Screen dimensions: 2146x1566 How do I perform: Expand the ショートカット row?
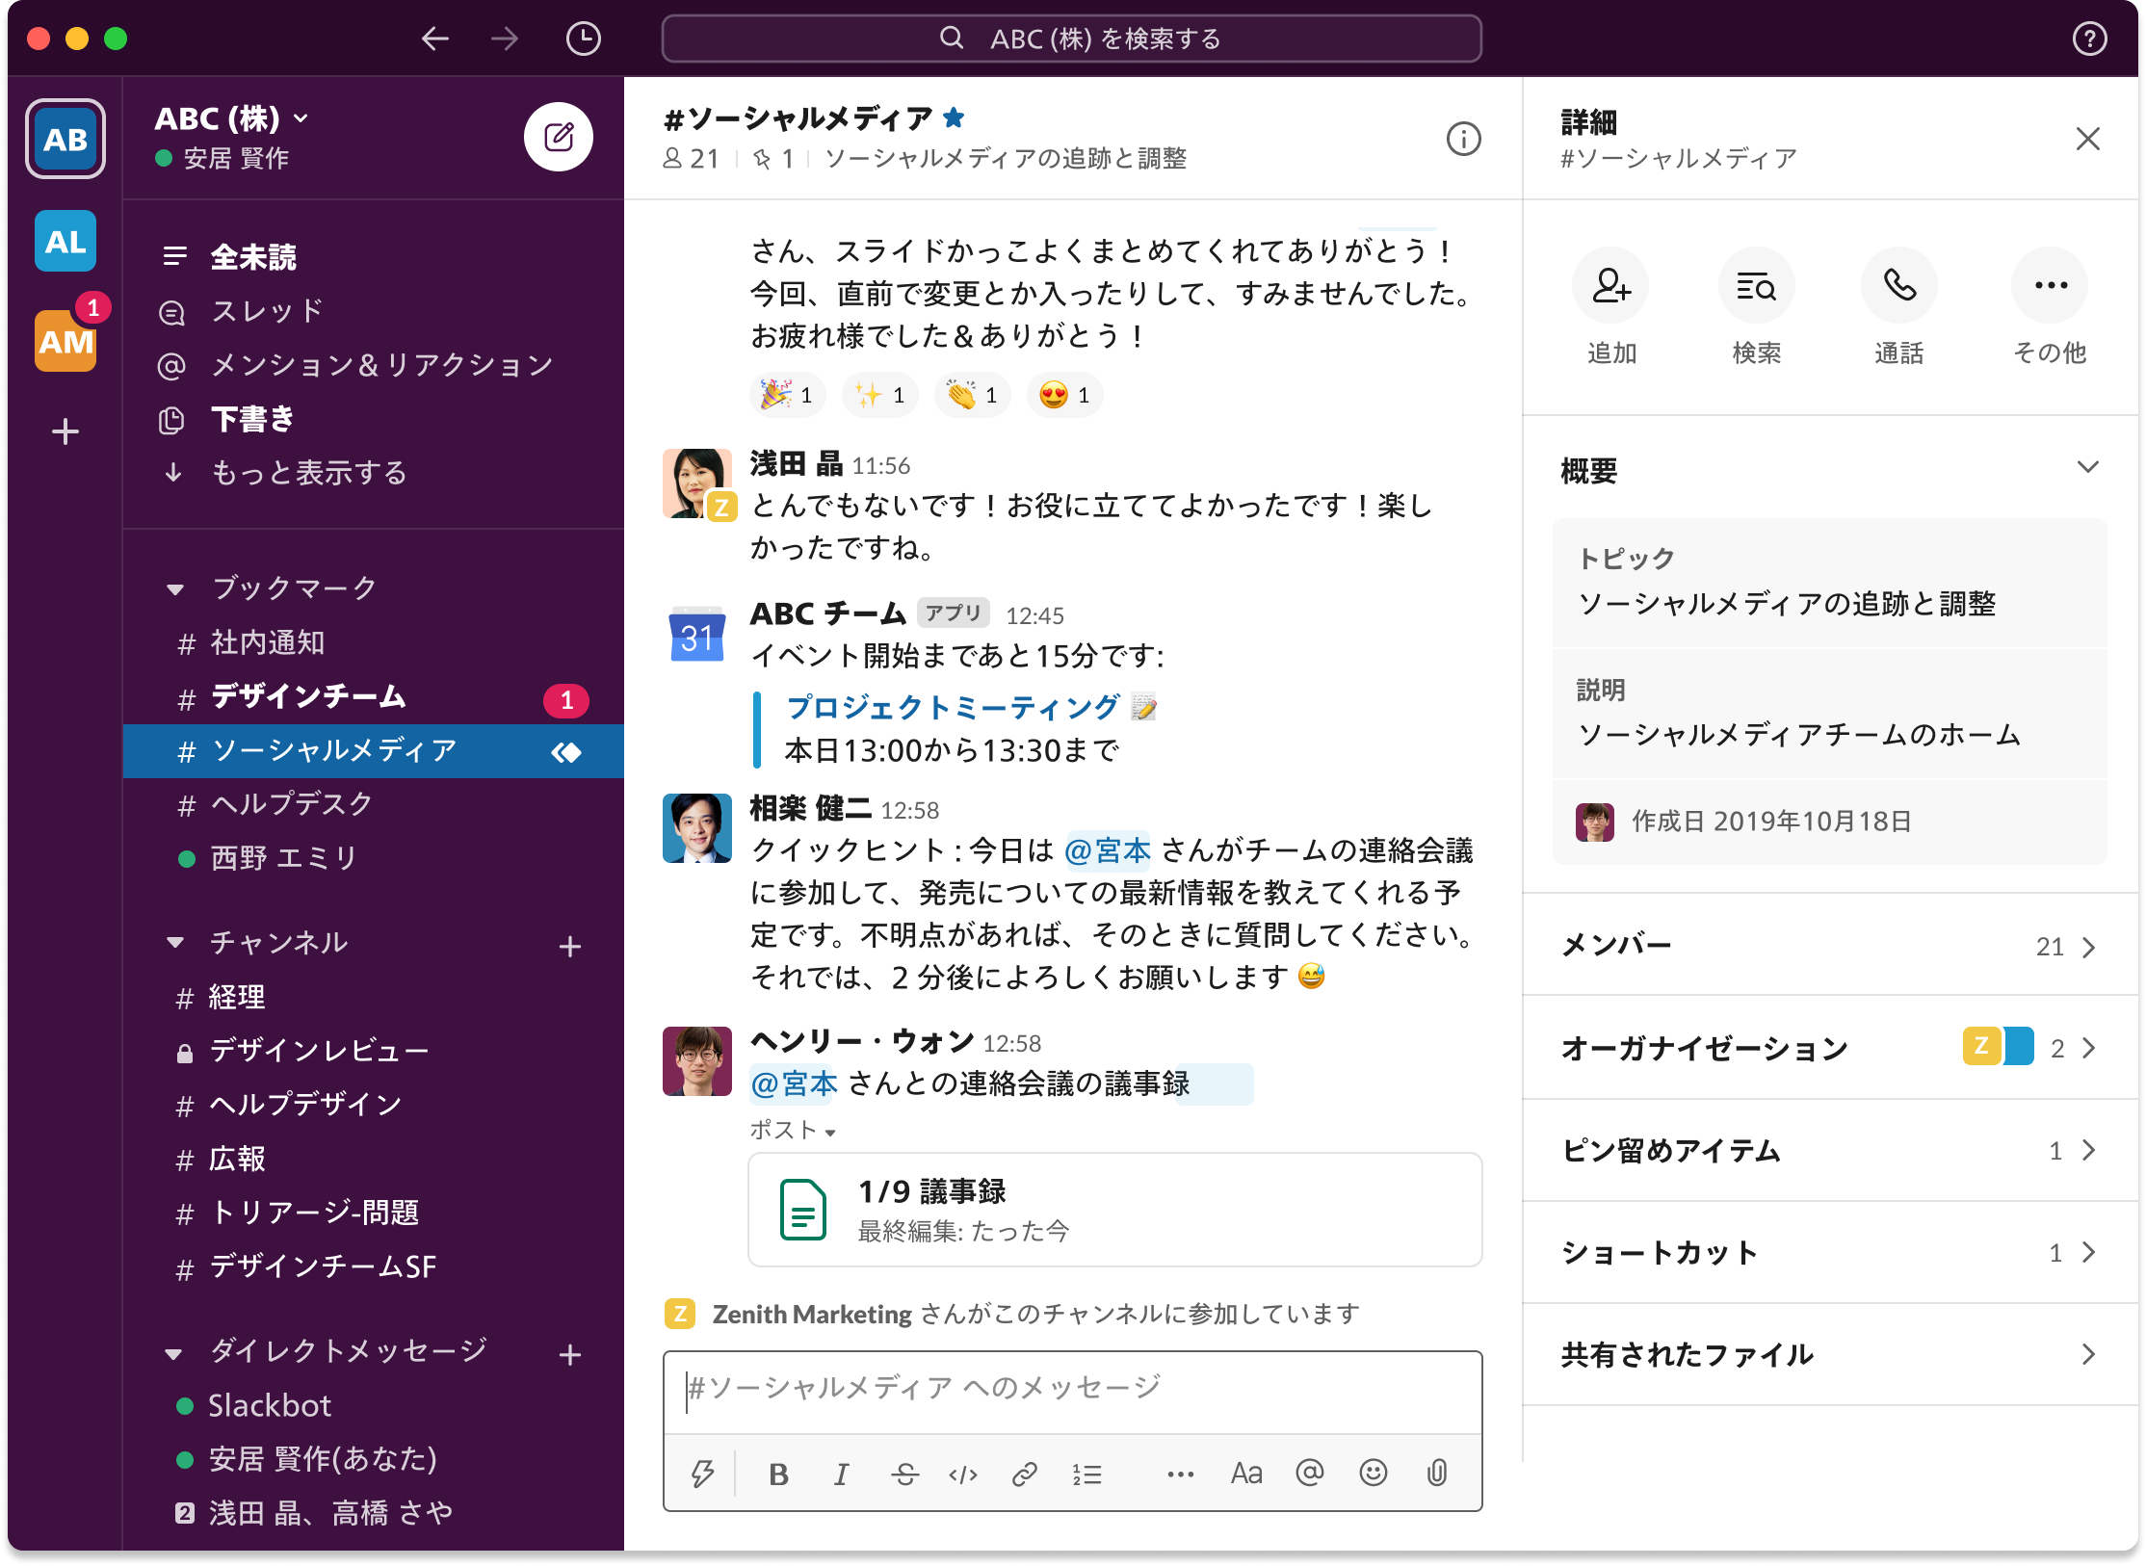[x=1830, y=1252]
